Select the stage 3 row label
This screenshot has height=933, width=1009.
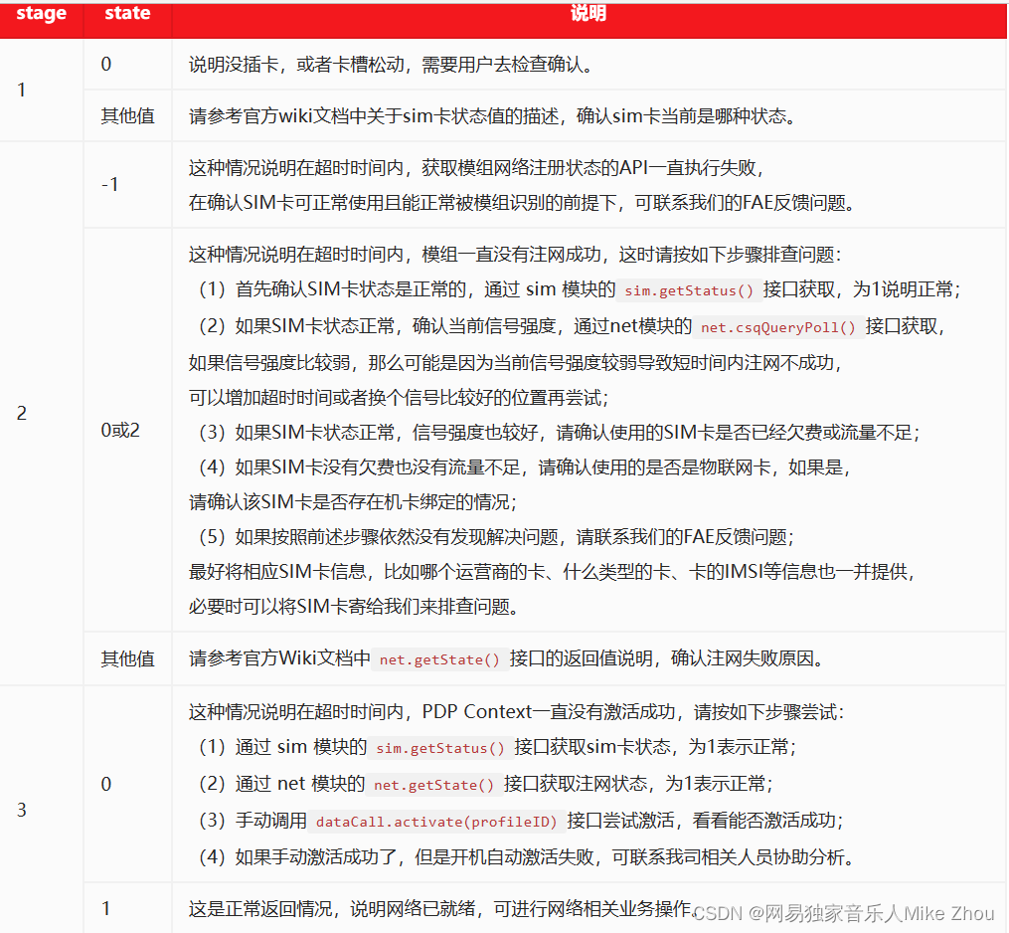[21, 810]
